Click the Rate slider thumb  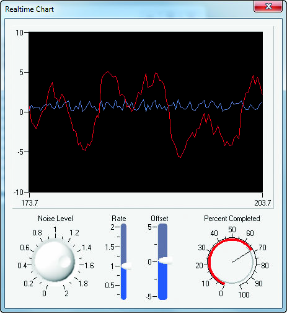[126, 266]
